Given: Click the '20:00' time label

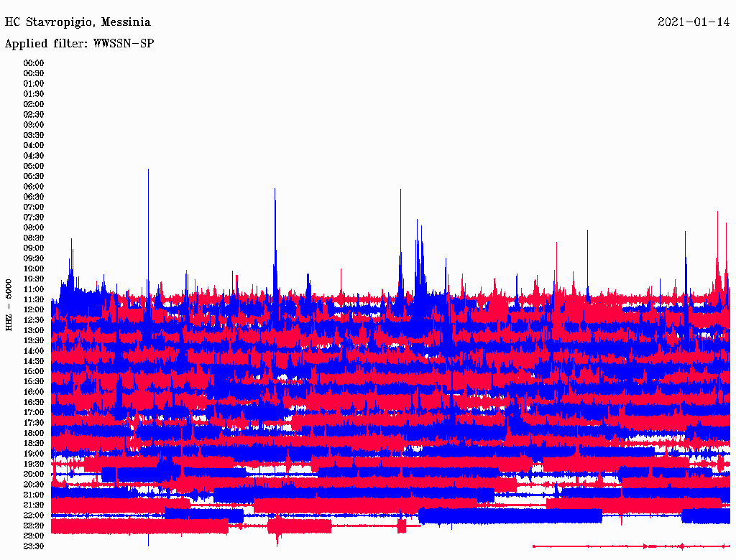Looking at the screenshot, I should click(x=34, y=475).
